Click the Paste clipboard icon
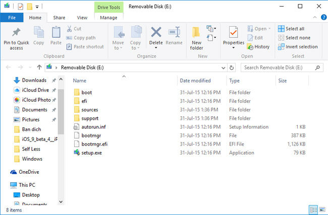 (56, 32)
